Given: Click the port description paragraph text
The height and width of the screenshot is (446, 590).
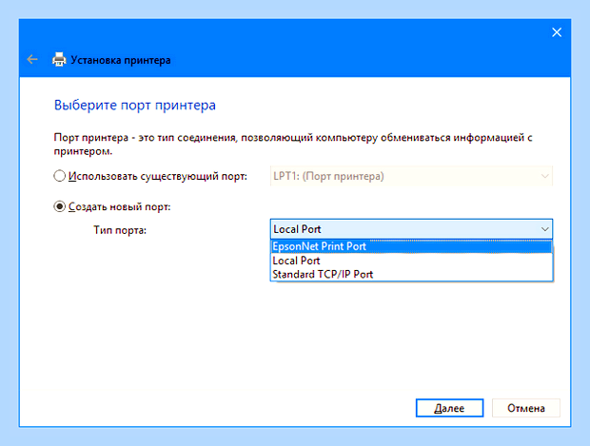Looking at the screenshot, I should point(293,145).
